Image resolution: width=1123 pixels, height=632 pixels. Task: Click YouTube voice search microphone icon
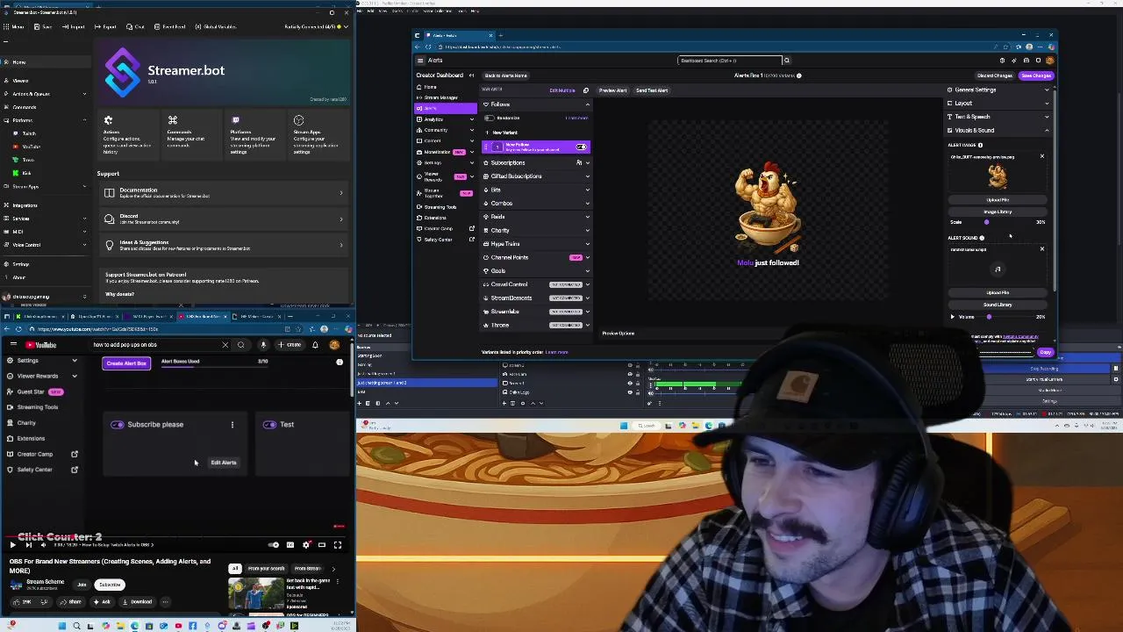[x=263, y=345]
